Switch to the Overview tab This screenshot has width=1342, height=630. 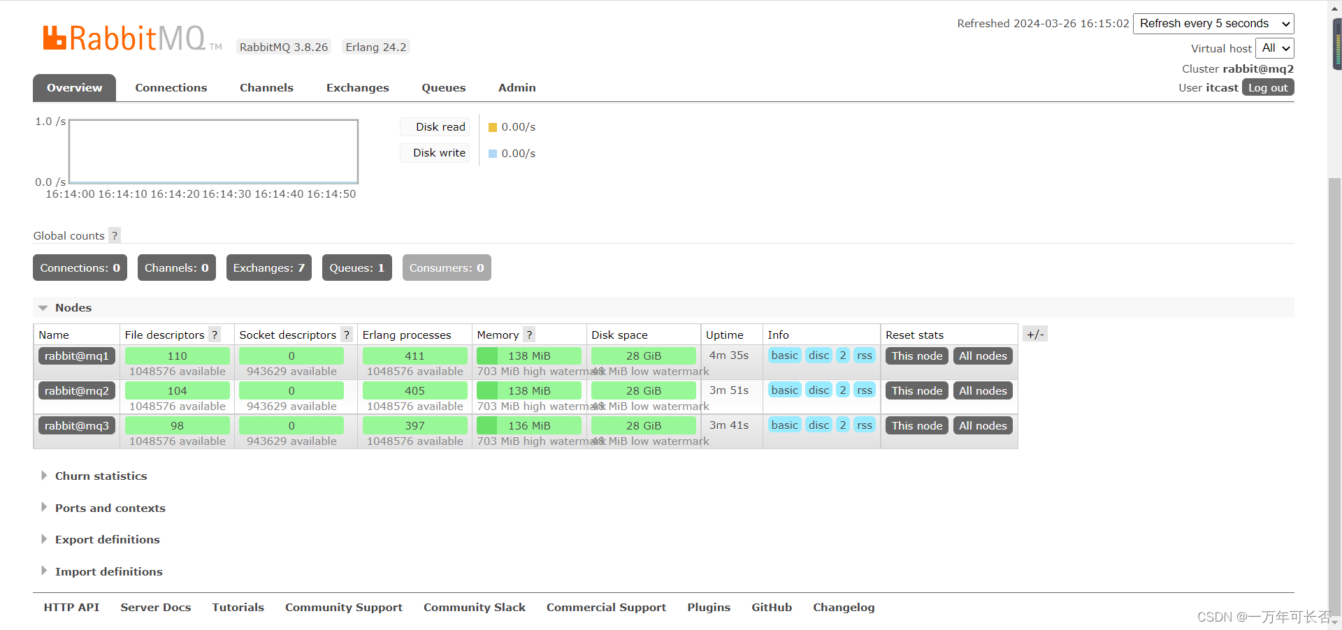(x=74, y=88)
